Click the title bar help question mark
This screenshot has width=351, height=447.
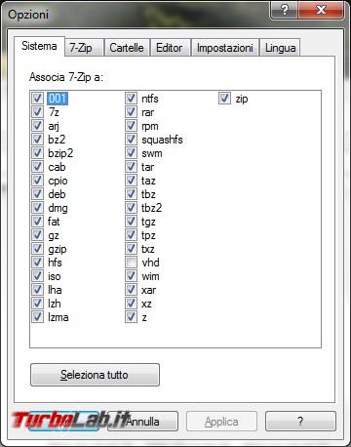pos(284,11)
